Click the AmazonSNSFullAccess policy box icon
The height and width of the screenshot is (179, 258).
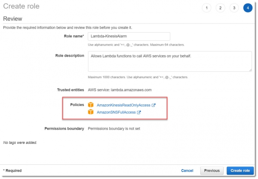click(x=91, y=112)
